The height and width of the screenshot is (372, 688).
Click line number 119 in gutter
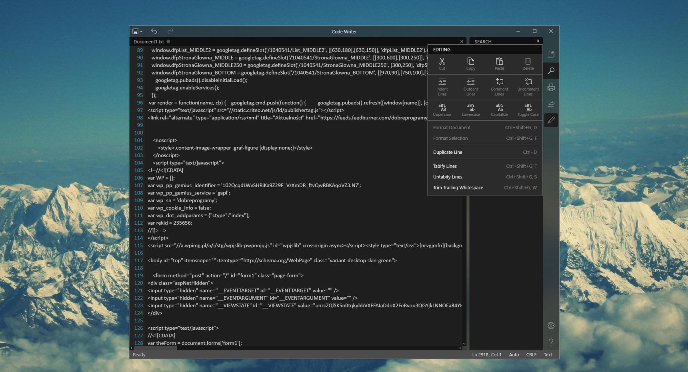tap(138, 276)
